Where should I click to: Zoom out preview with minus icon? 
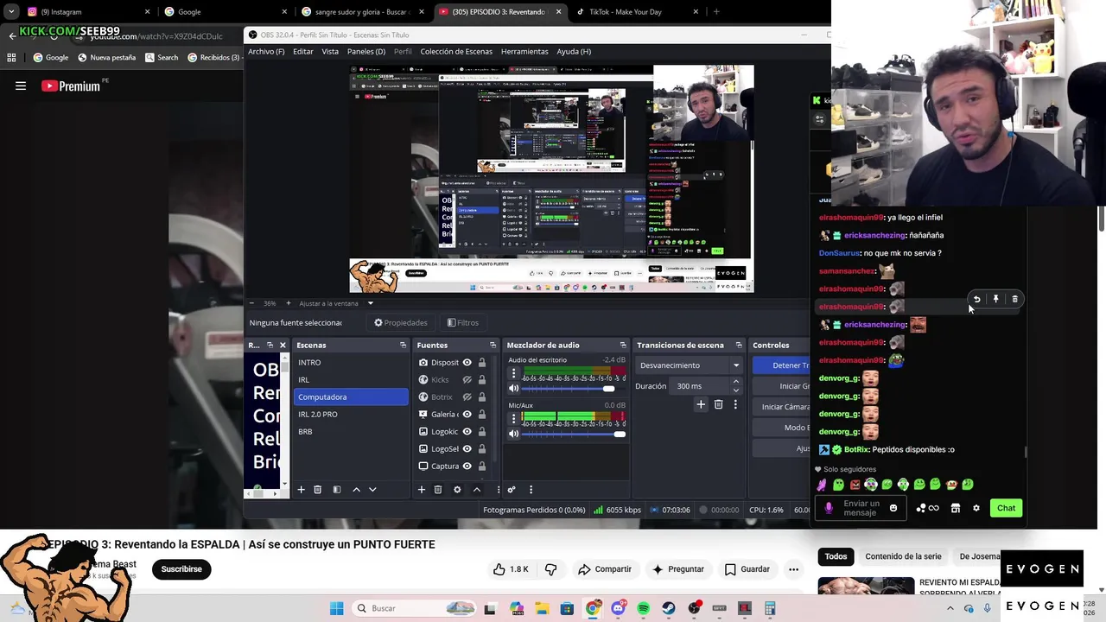[x=251, y=303]
